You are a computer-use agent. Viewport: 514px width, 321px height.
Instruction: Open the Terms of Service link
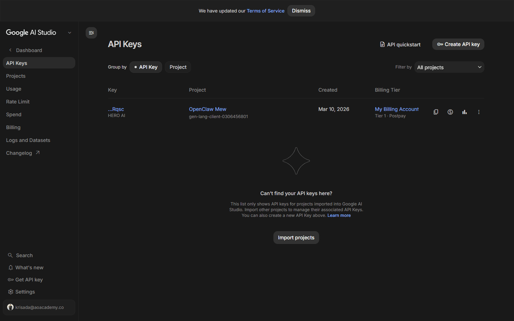266,11
